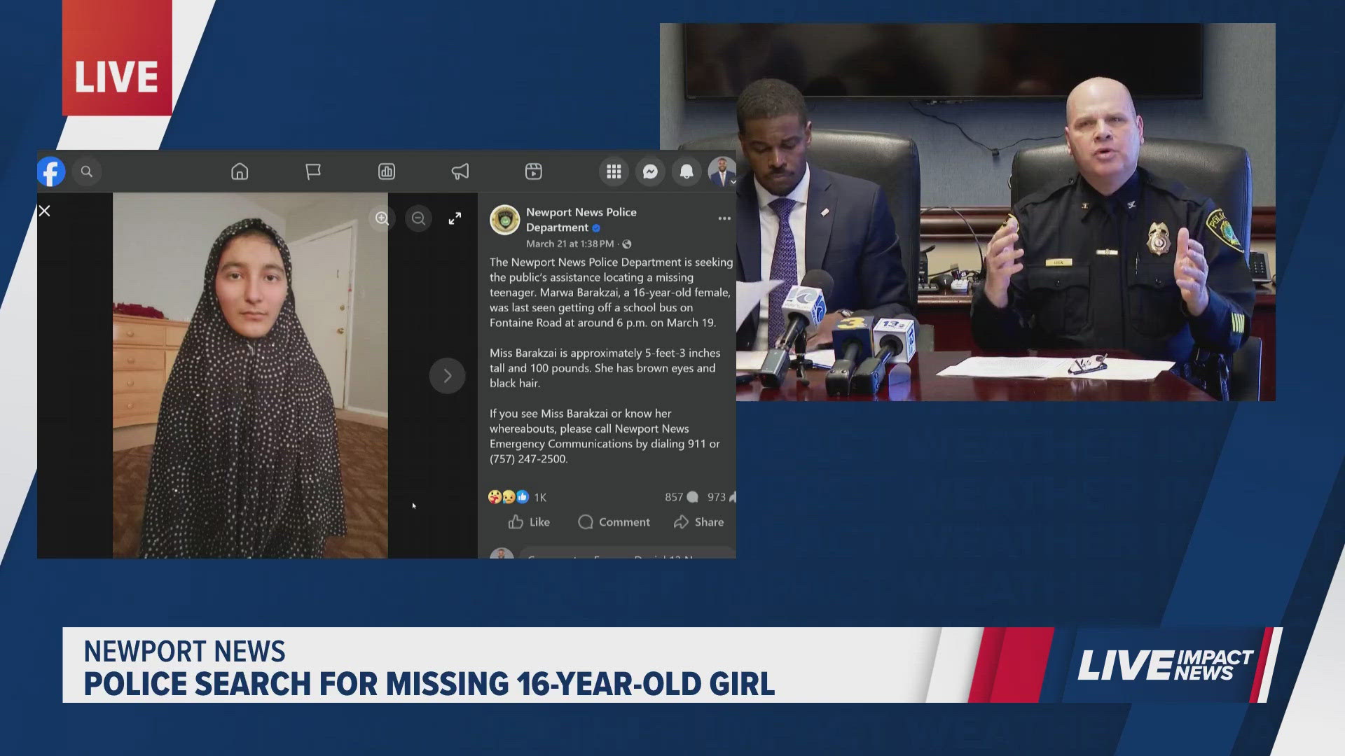Close the photo viewer with X
The width and height of the screenshot is (1345, 756).
coord(44,211)
